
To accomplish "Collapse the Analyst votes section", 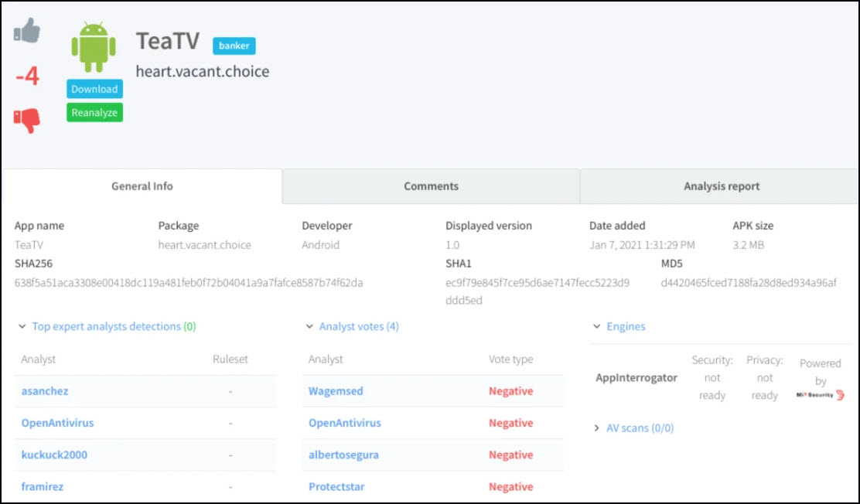I will pyautogui.click(x=309, y=326).
